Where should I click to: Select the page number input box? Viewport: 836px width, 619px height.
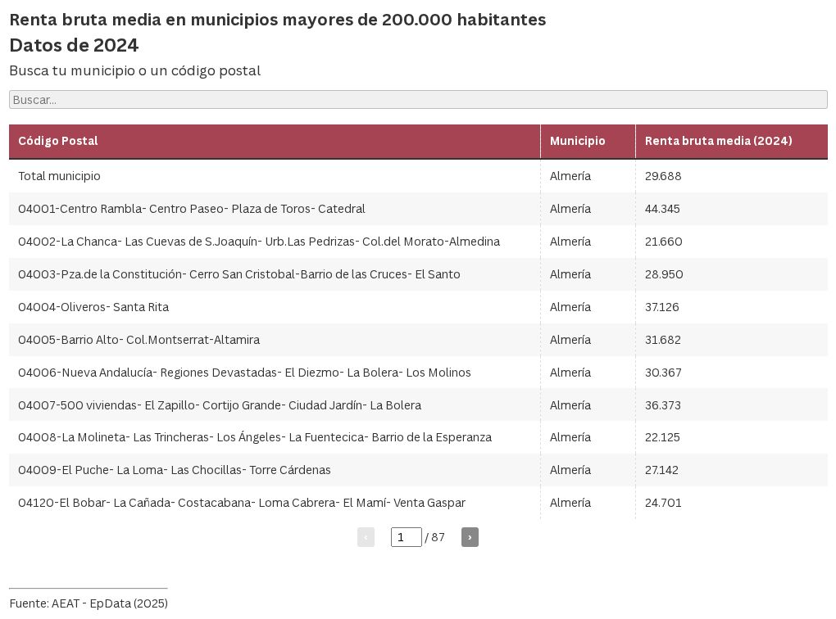(x=407, y=537)
